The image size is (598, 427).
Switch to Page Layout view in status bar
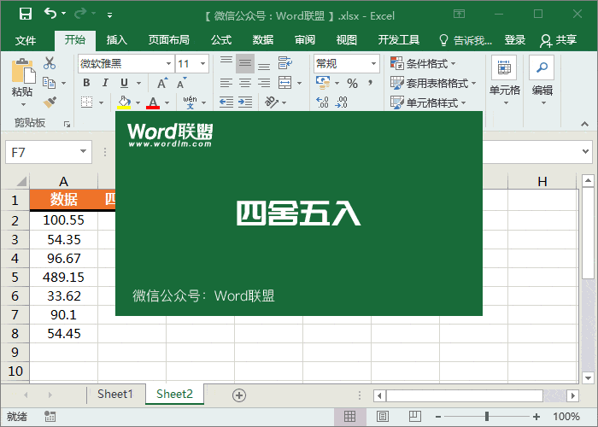tap(381, 417)
